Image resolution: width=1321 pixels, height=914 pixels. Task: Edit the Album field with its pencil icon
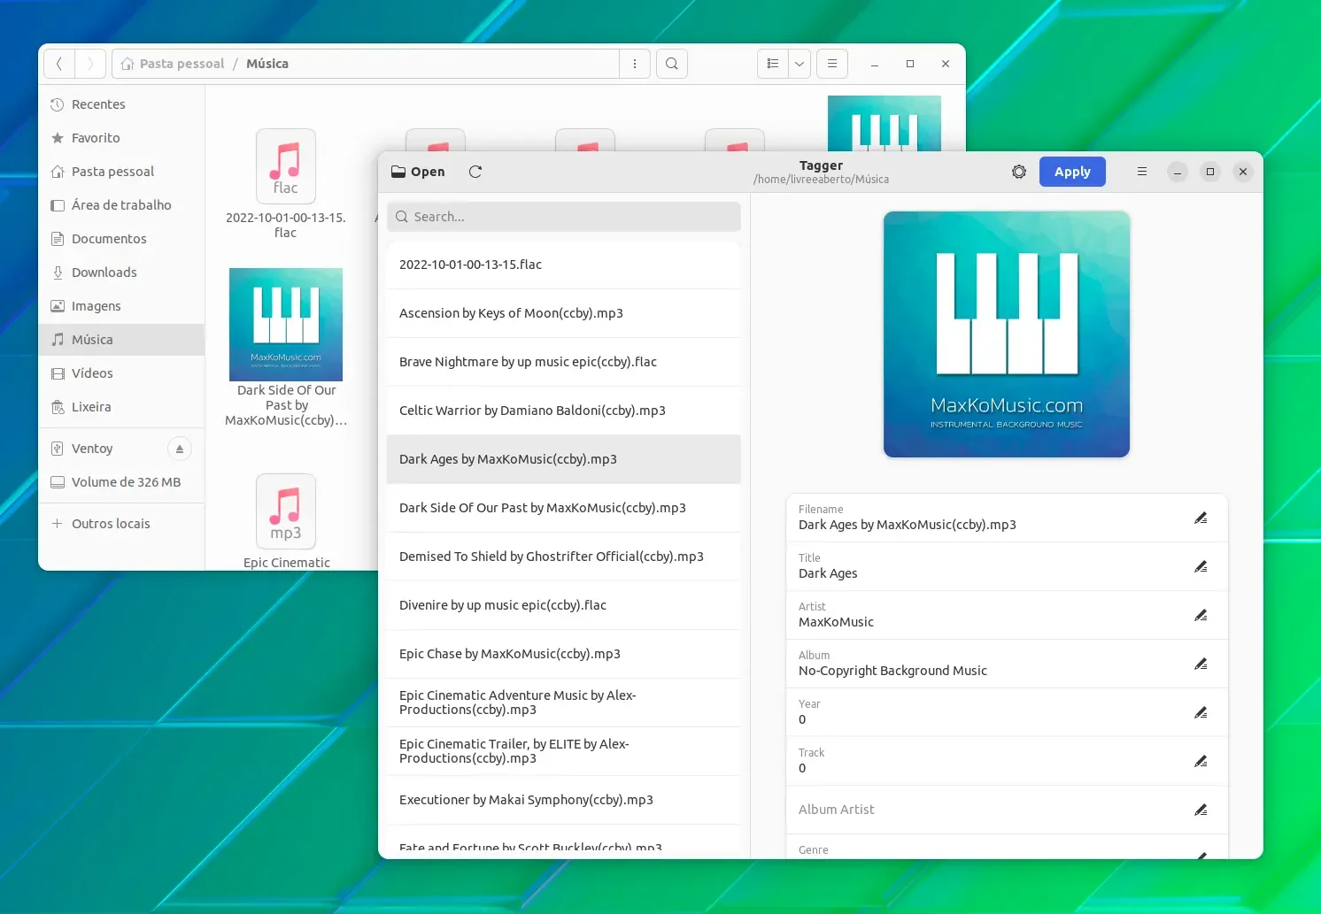click(1201, 664)
